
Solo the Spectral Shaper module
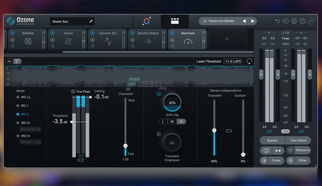click(132, 40)
